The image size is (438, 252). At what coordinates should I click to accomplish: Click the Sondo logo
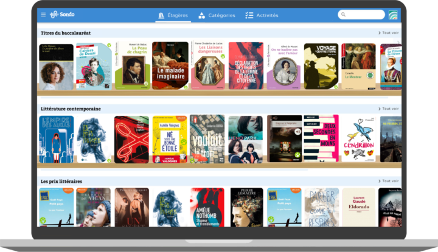[62, 15]
